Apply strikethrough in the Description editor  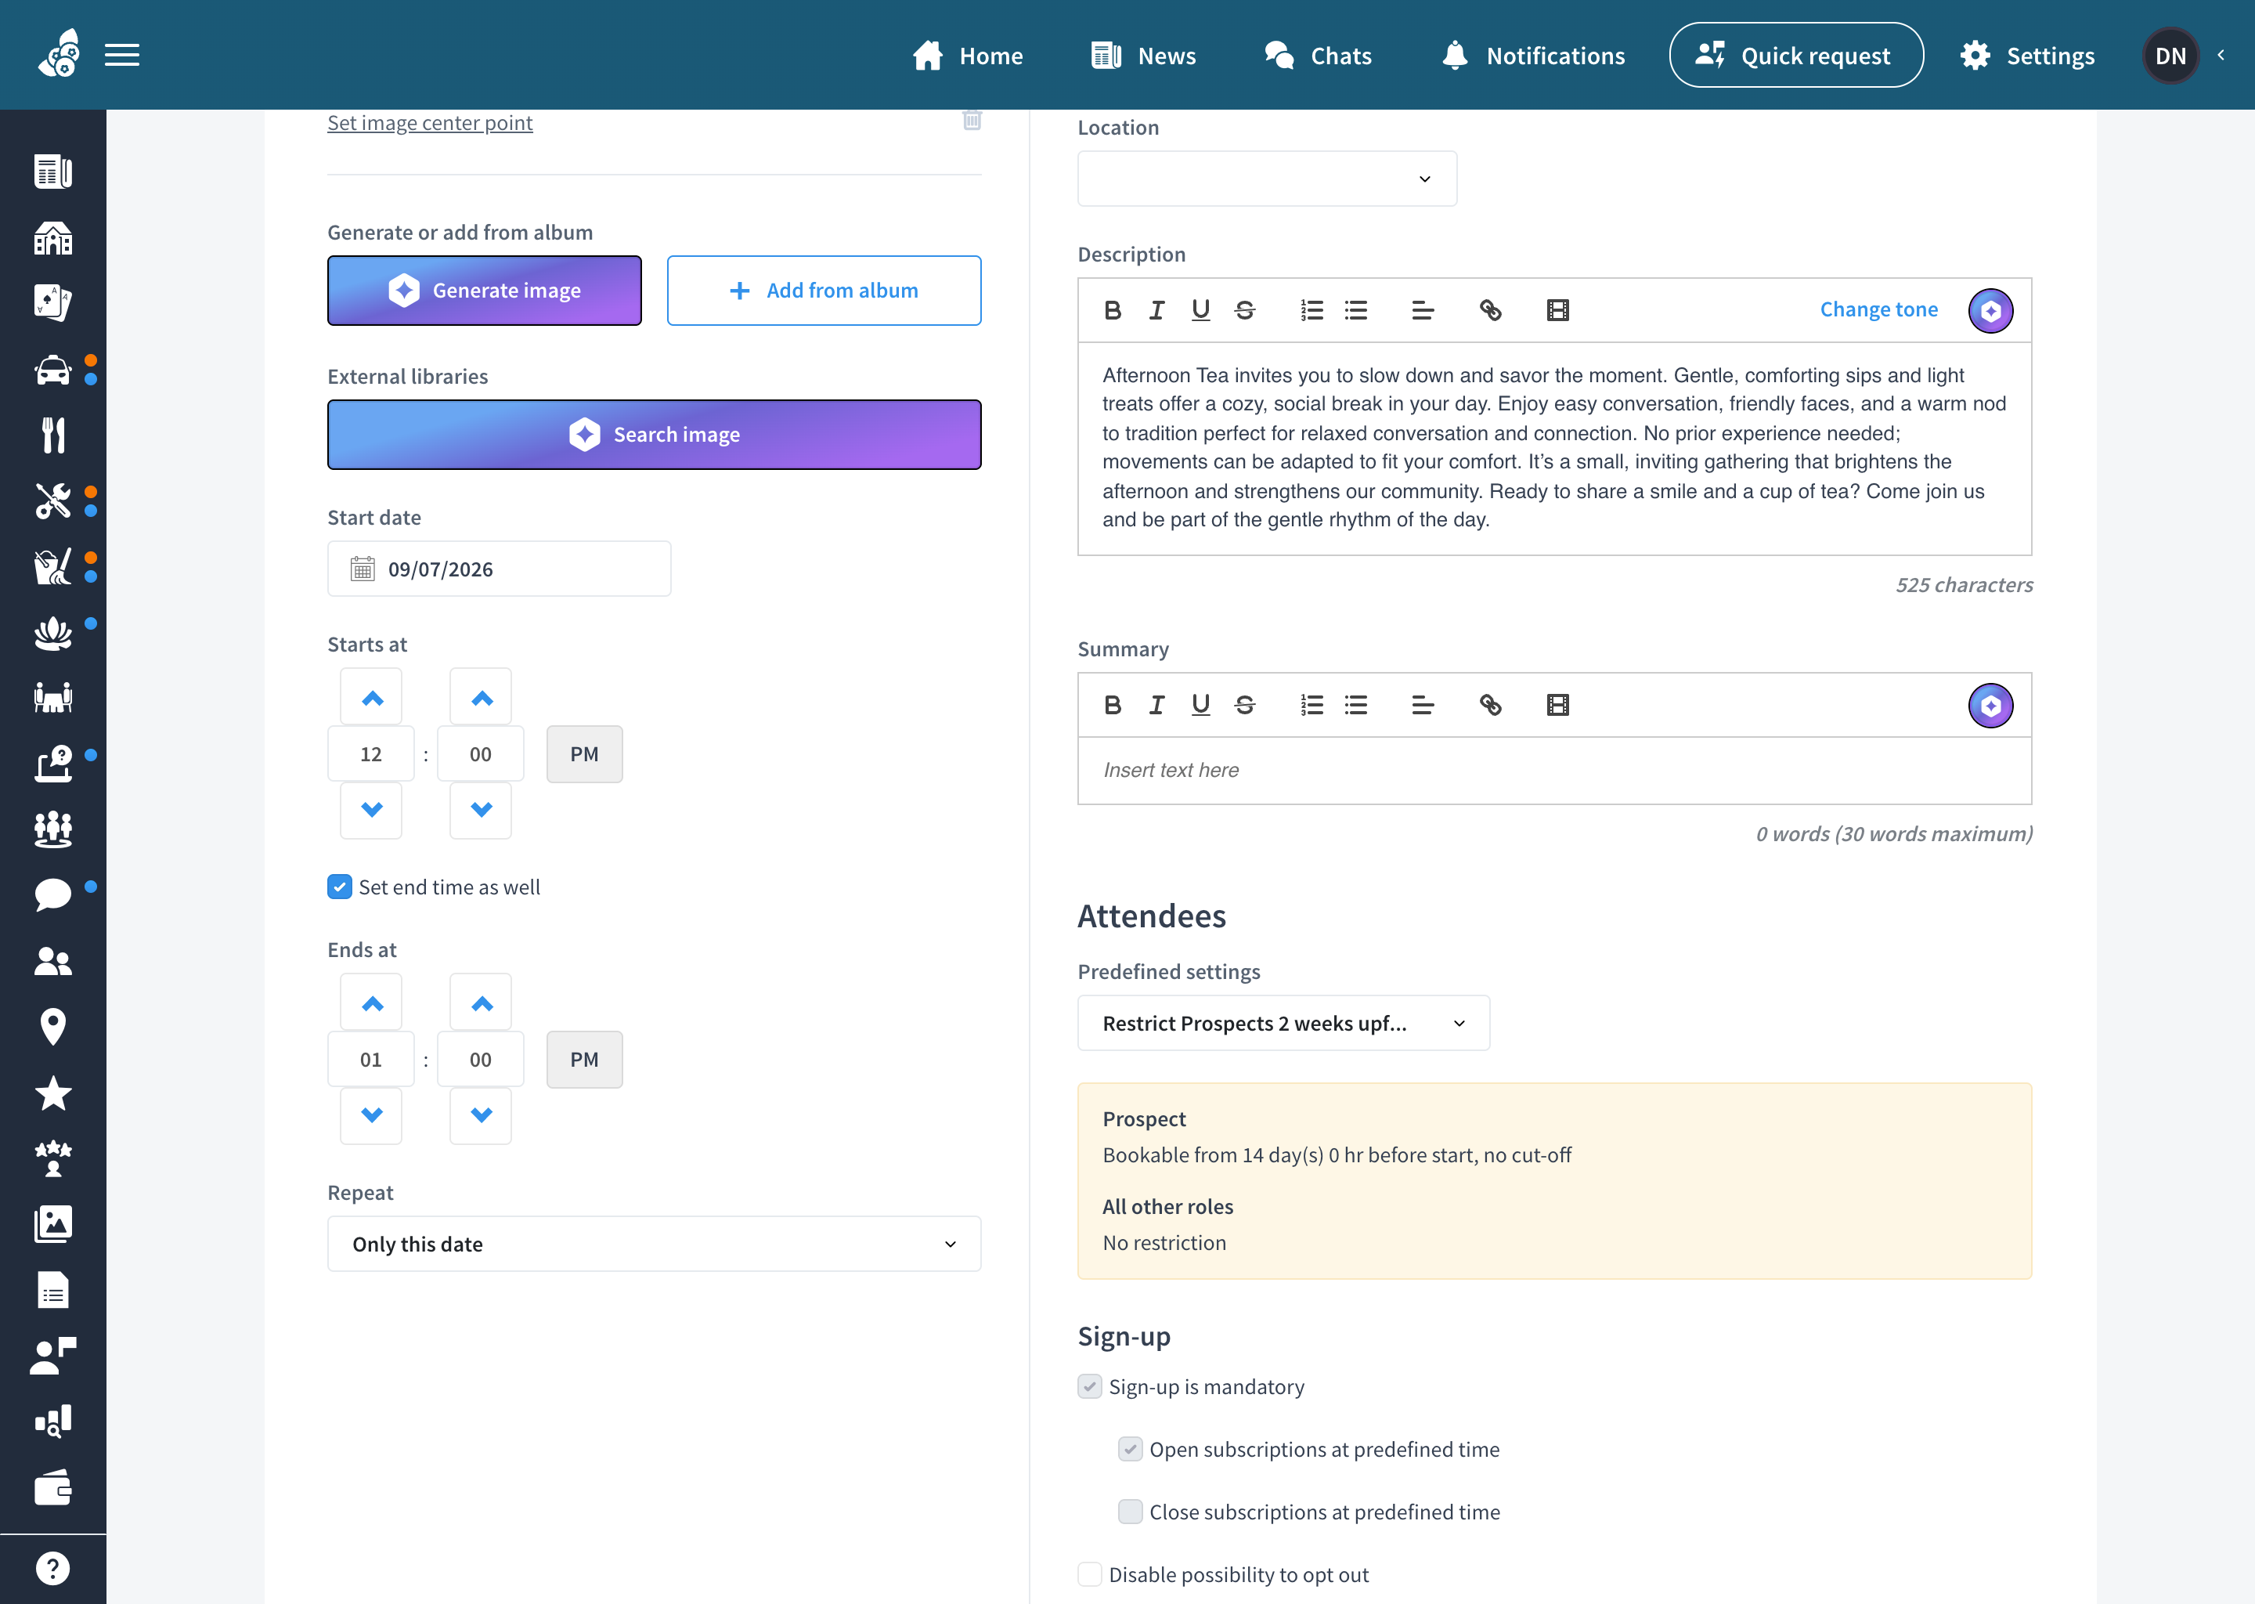[x=1245, y=310]
